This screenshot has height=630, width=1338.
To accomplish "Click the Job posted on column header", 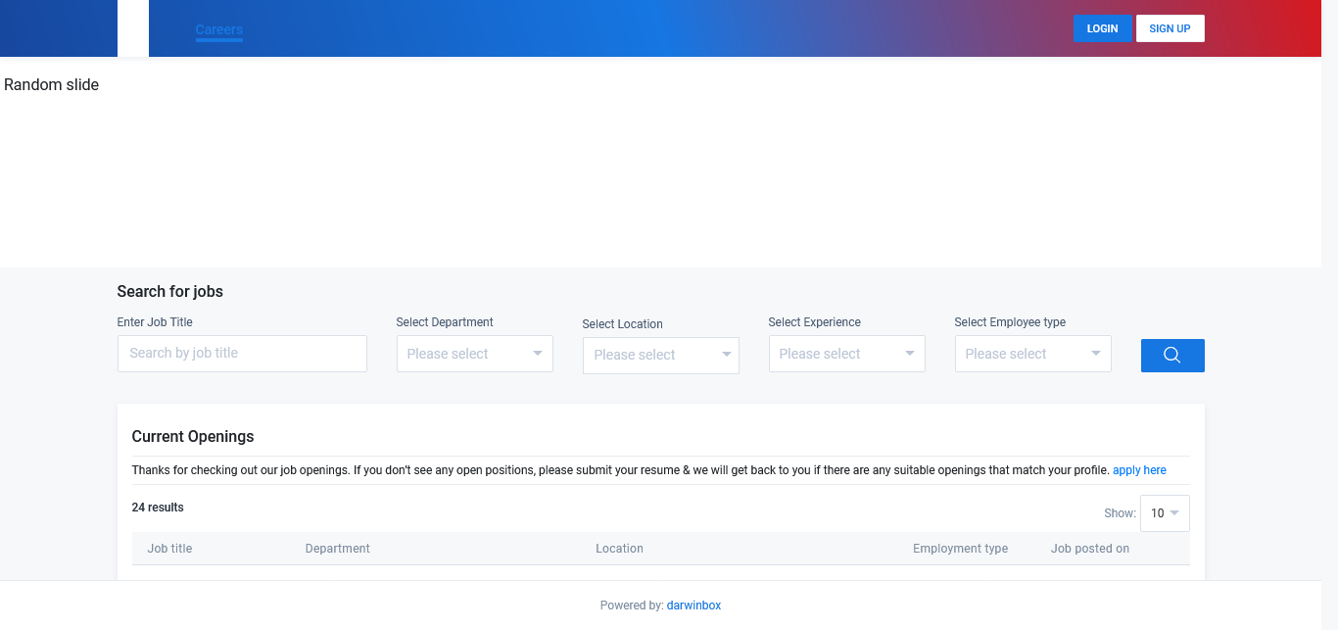I will tap(1089, 549).
